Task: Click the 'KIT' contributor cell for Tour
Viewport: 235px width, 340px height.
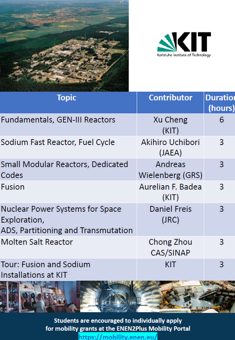Action: pyautogui.click(x=170, y=269)
